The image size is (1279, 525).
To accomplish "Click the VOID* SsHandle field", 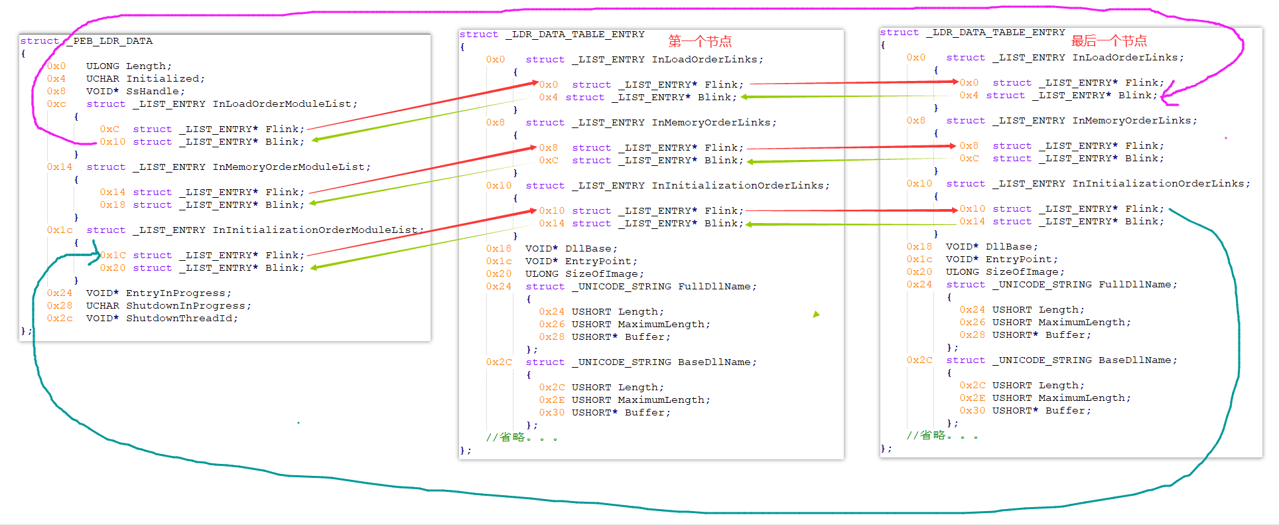I will pos(135,92).
